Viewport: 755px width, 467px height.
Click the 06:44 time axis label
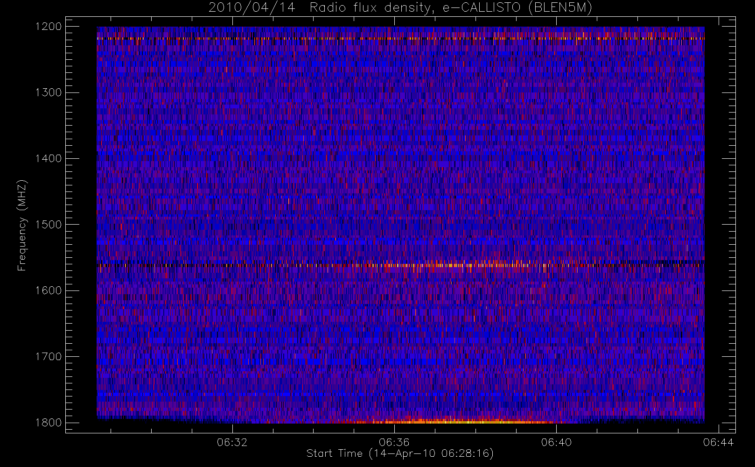718,442
